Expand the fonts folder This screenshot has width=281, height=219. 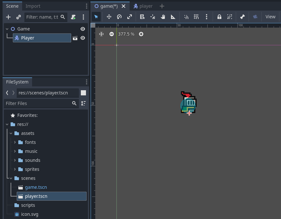(15, 142)
